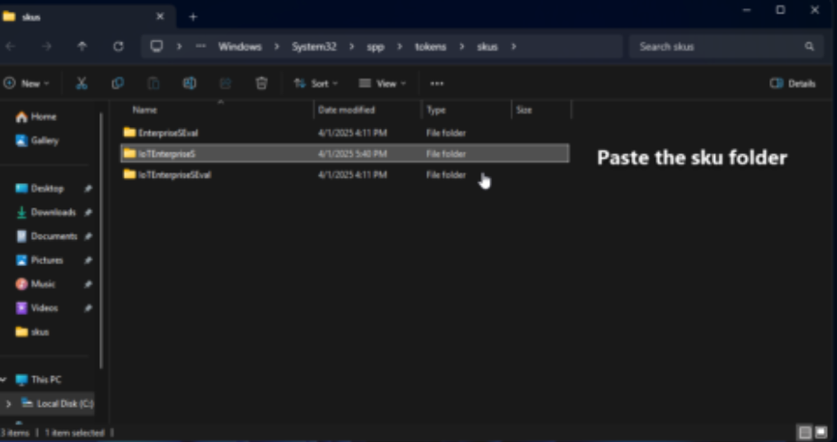
Task: Toggle the Details pane
Action: pyautogui.click(x=793, y=83)
